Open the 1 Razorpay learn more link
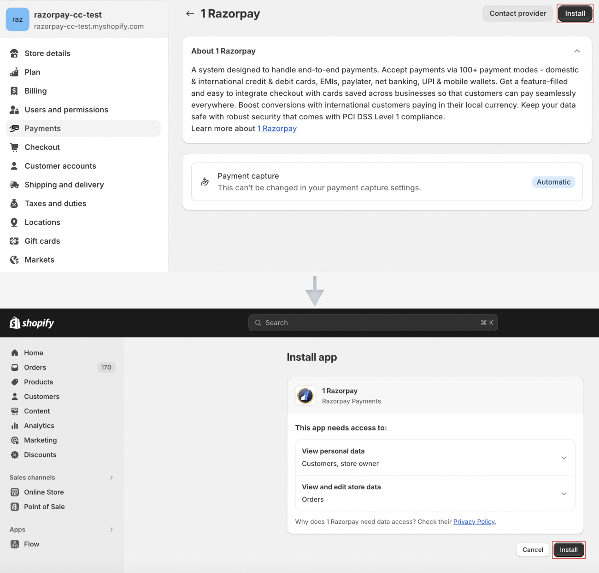 pyautogui.click(x=277, y=129)
